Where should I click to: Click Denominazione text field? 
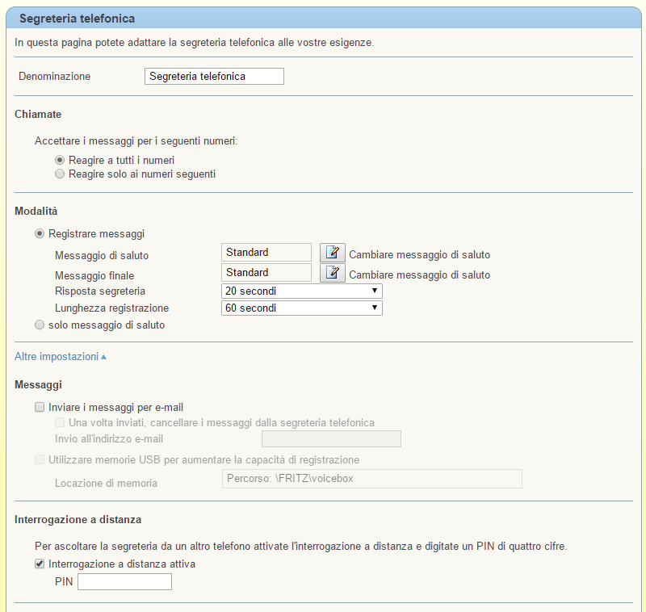point(214,76)
